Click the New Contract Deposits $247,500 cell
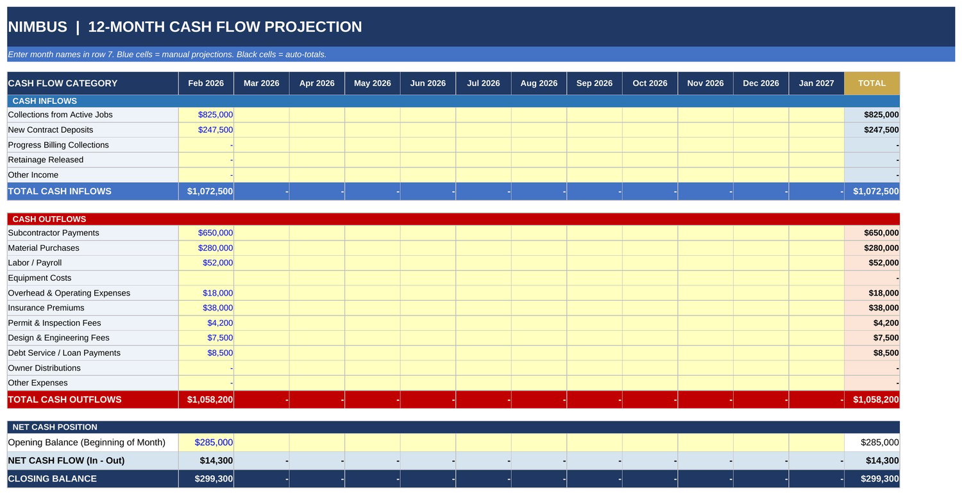 point(206,130)
